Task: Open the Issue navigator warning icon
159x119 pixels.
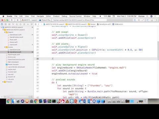Action: [17, 24]
